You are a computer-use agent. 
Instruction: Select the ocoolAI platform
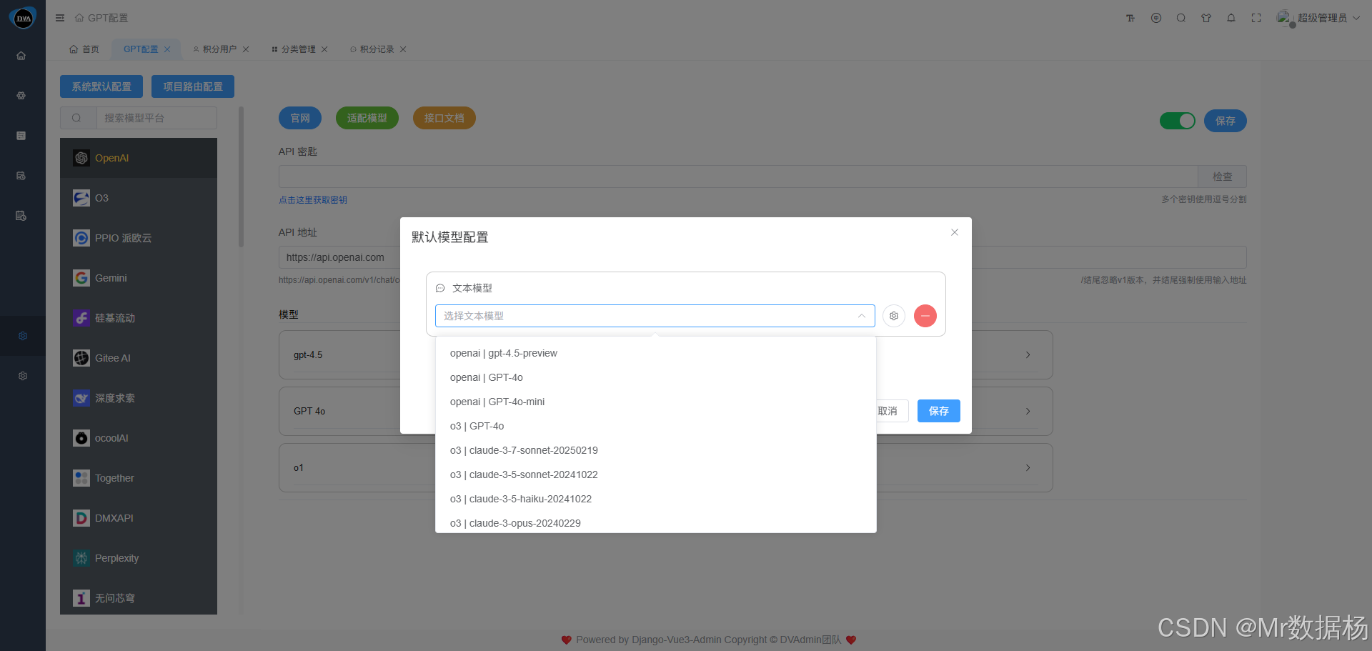[139, 438]
